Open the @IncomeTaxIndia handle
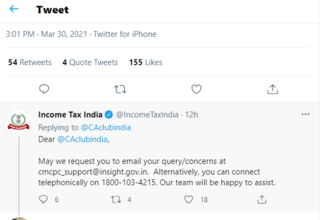 pos(145,114)
